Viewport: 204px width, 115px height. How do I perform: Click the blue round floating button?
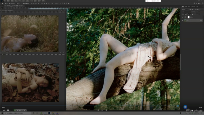[x=185, y=107]
